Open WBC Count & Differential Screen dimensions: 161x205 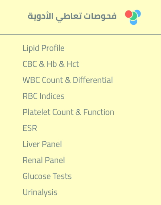68,80
